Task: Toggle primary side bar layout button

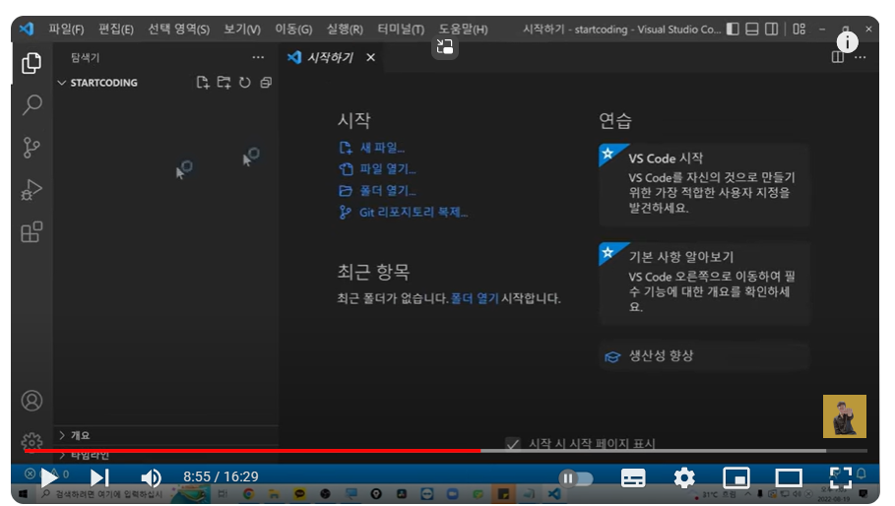Action: pyautogui.click(x=733, y=29)
